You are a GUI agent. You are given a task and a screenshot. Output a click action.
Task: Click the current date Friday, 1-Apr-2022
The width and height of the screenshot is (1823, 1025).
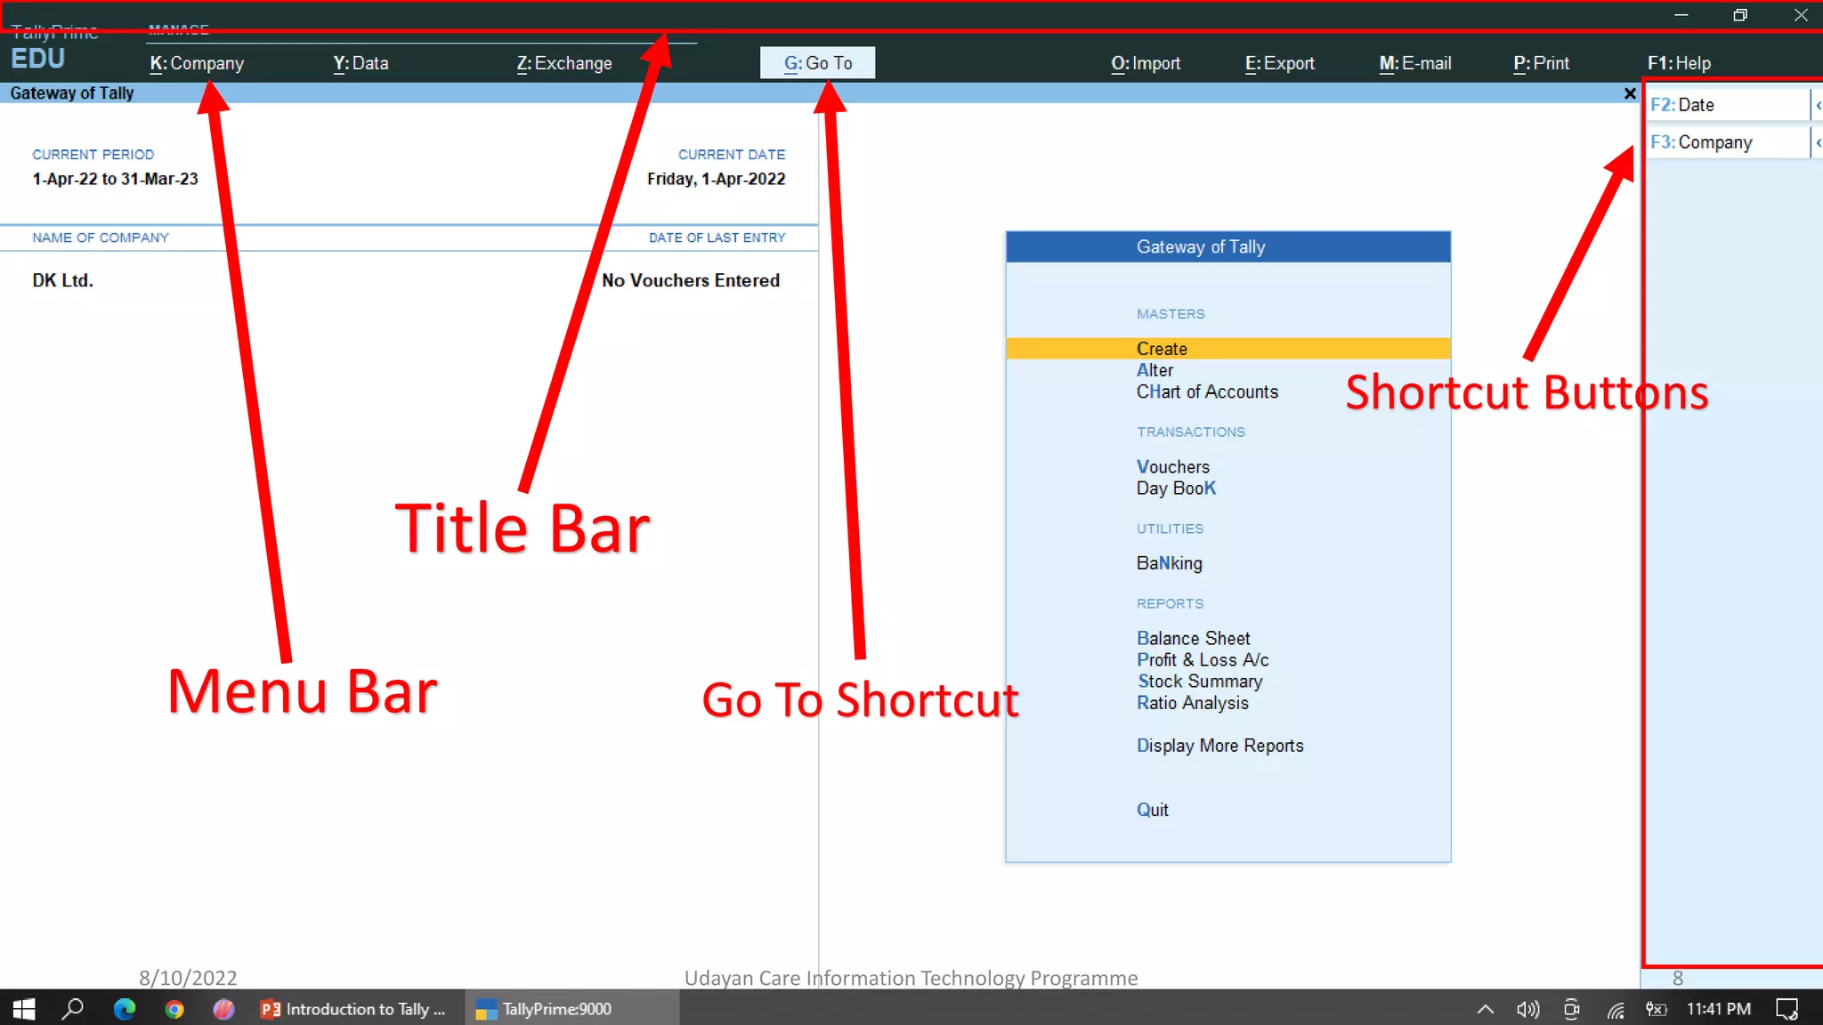point(716,179)
